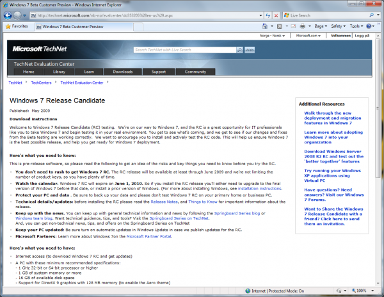384x297 pixels.
Task: Click Internet Protected Mode status text
Action: coord(278,291)
